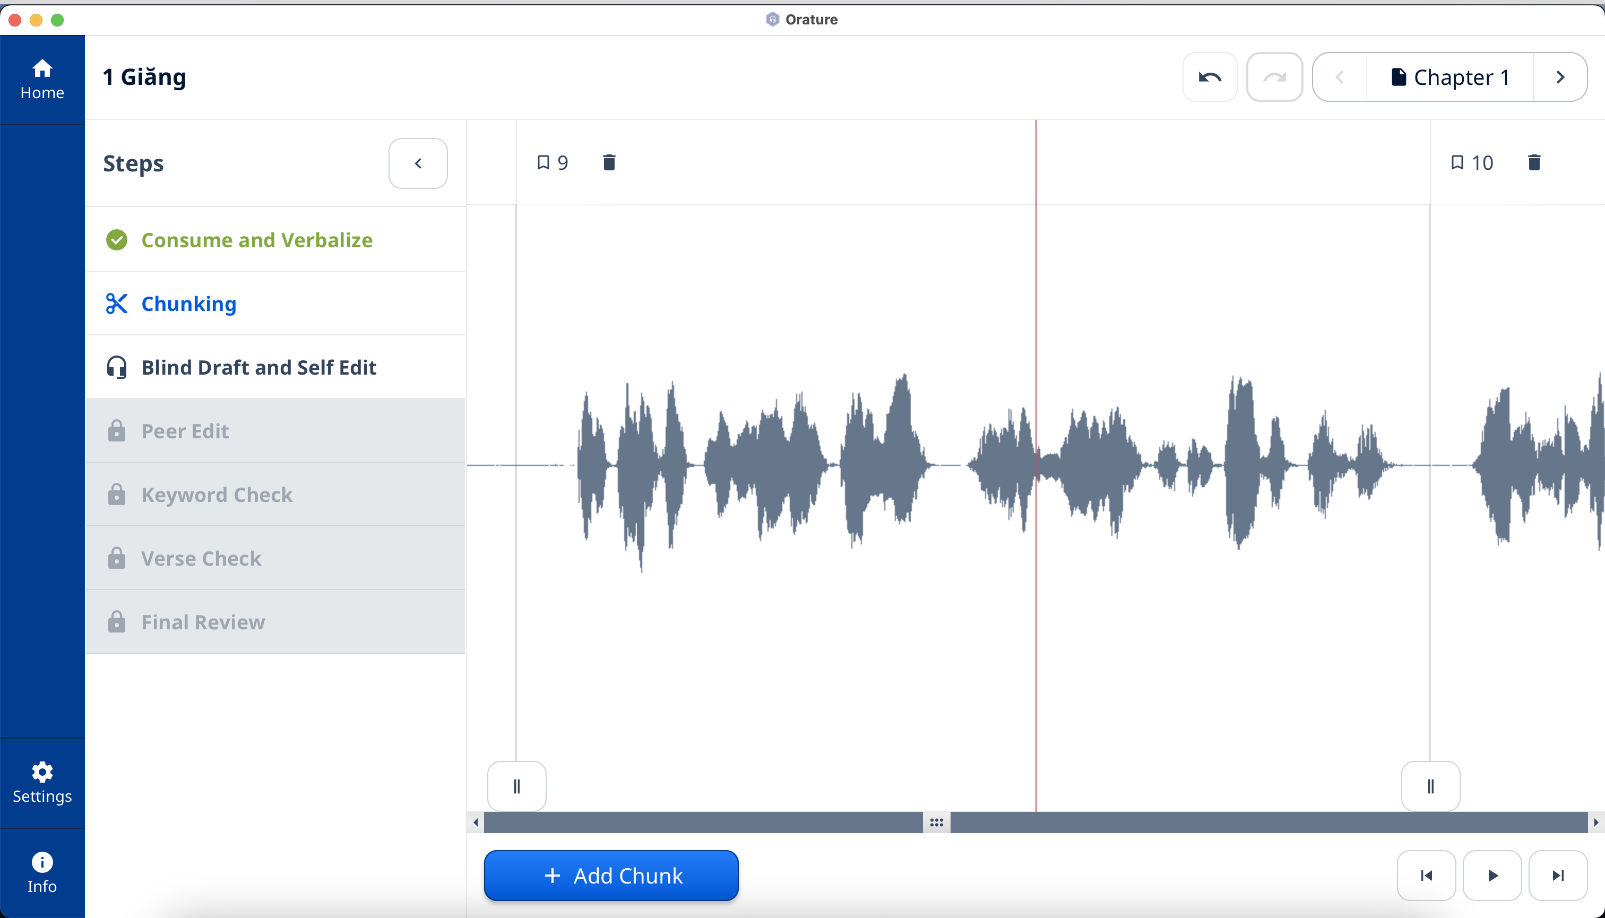Click the redo arrow button
The width and height of the screenshot is (1605, 918).
pos(1274,77)
